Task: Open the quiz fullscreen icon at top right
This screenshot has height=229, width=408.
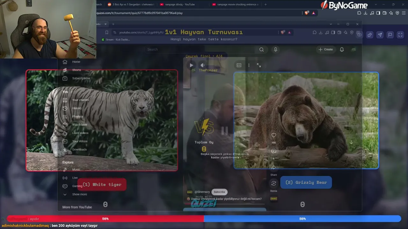Action: point(400,35)
